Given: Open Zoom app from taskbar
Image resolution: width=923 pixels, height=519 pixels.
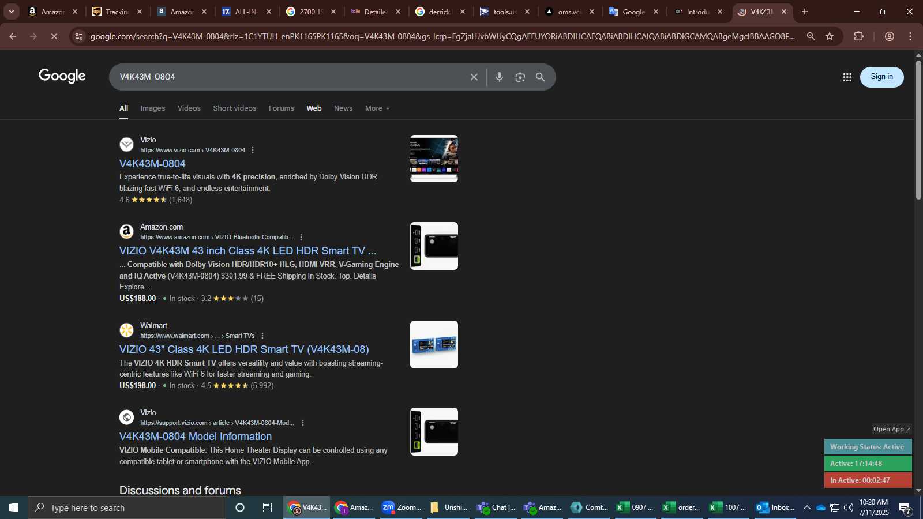Looking at the screenshot, I should (x=402, y=507).
